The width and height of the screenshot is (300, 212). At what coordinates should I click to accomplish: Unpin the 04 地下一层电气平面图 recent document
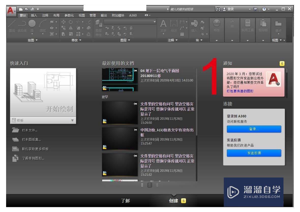[x=136, y=70]
